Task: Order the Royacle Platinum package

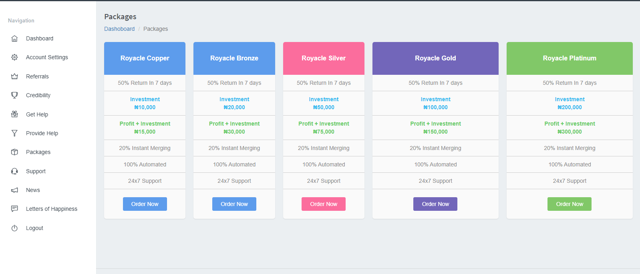Action: 569,204
